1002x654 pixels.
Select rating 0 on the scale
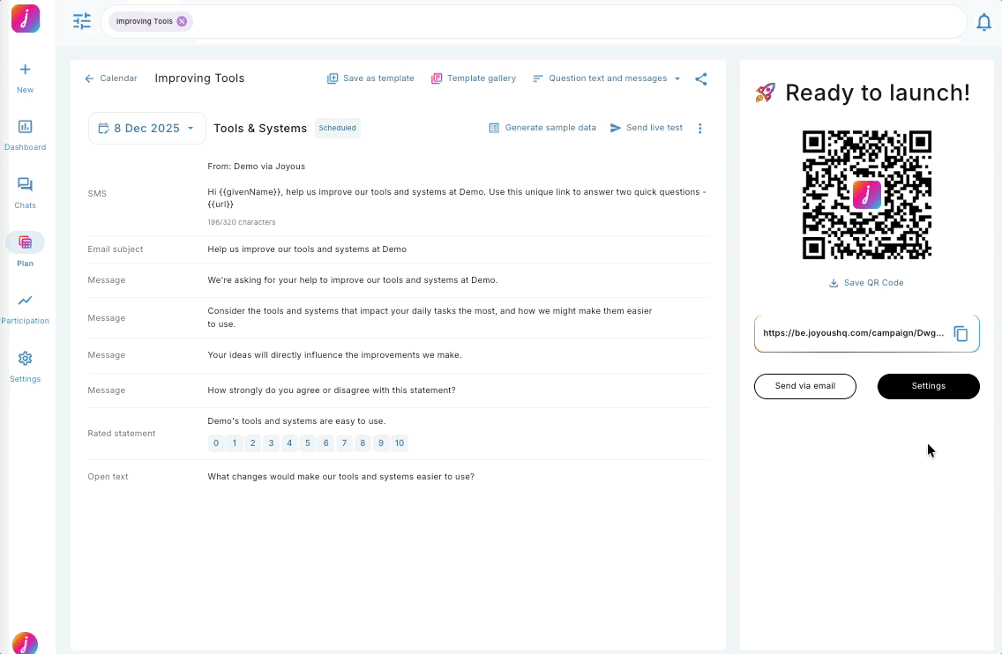(216, 443)
